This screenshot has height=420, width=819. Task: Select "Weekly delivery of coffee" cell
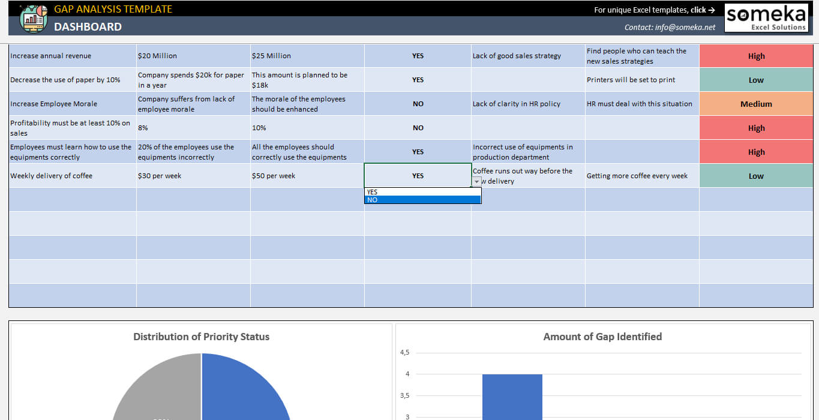[x=73, y=176]
